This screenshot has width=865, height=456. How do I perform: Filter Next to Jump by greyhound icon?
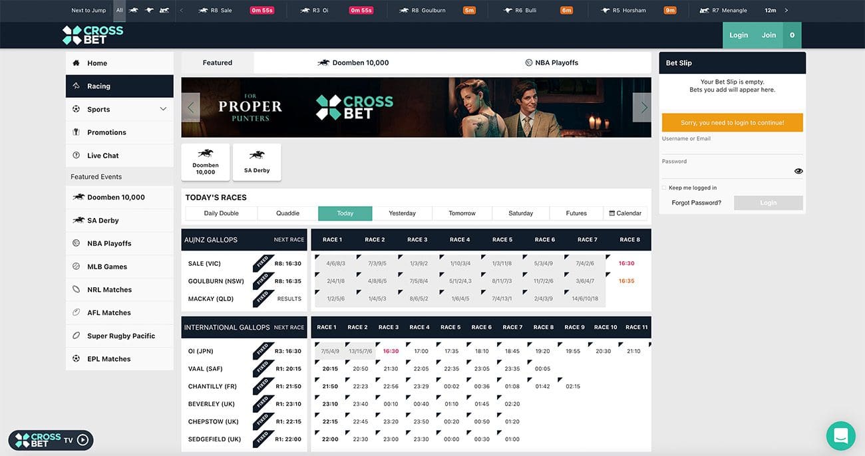click(150, 11)
